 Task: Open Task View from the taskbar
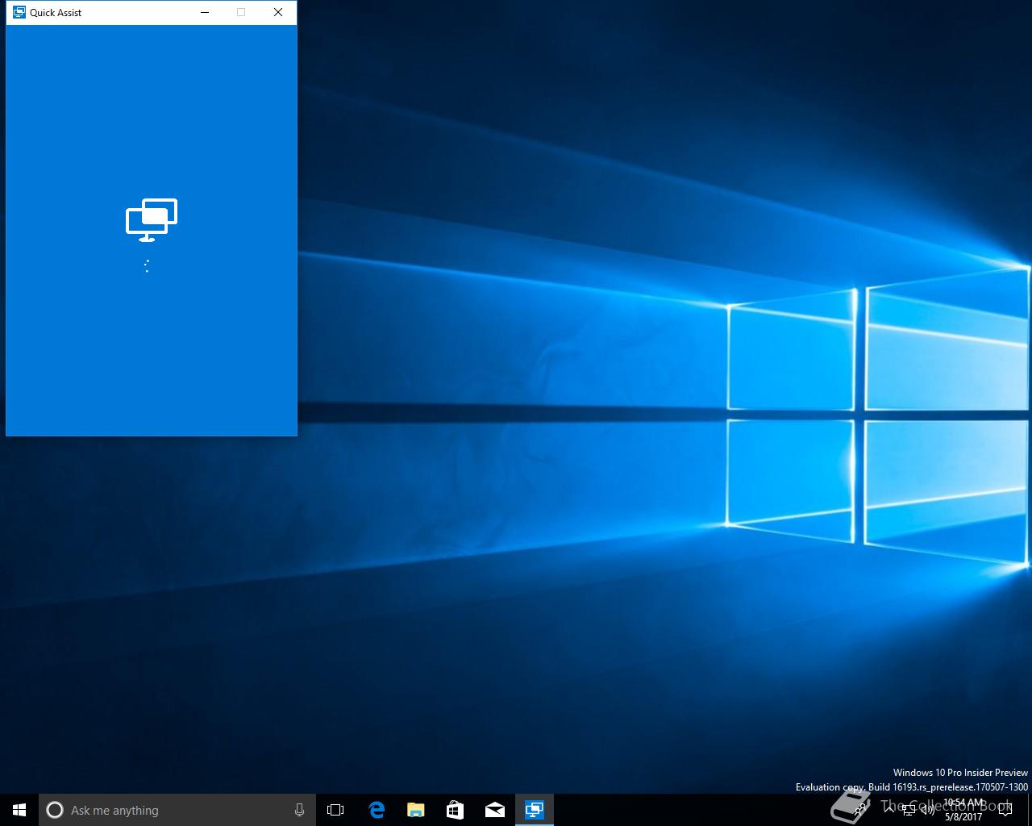coord(335,810)
